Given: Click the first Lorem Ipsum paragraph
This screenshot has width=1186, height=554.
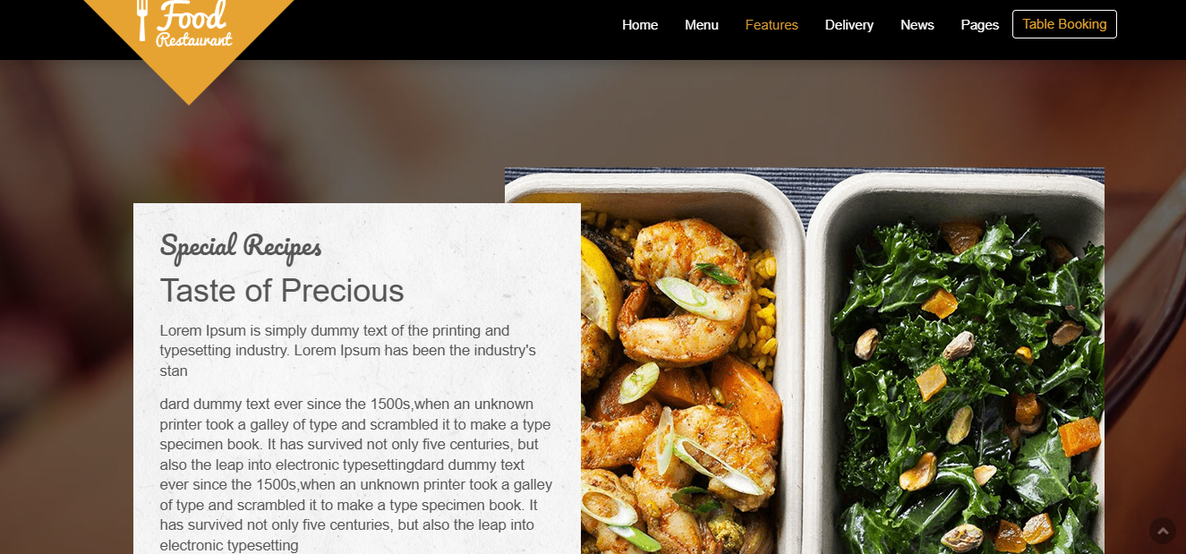Looking at the screenshot, I should pyautogui.click(x=348, y=351).
